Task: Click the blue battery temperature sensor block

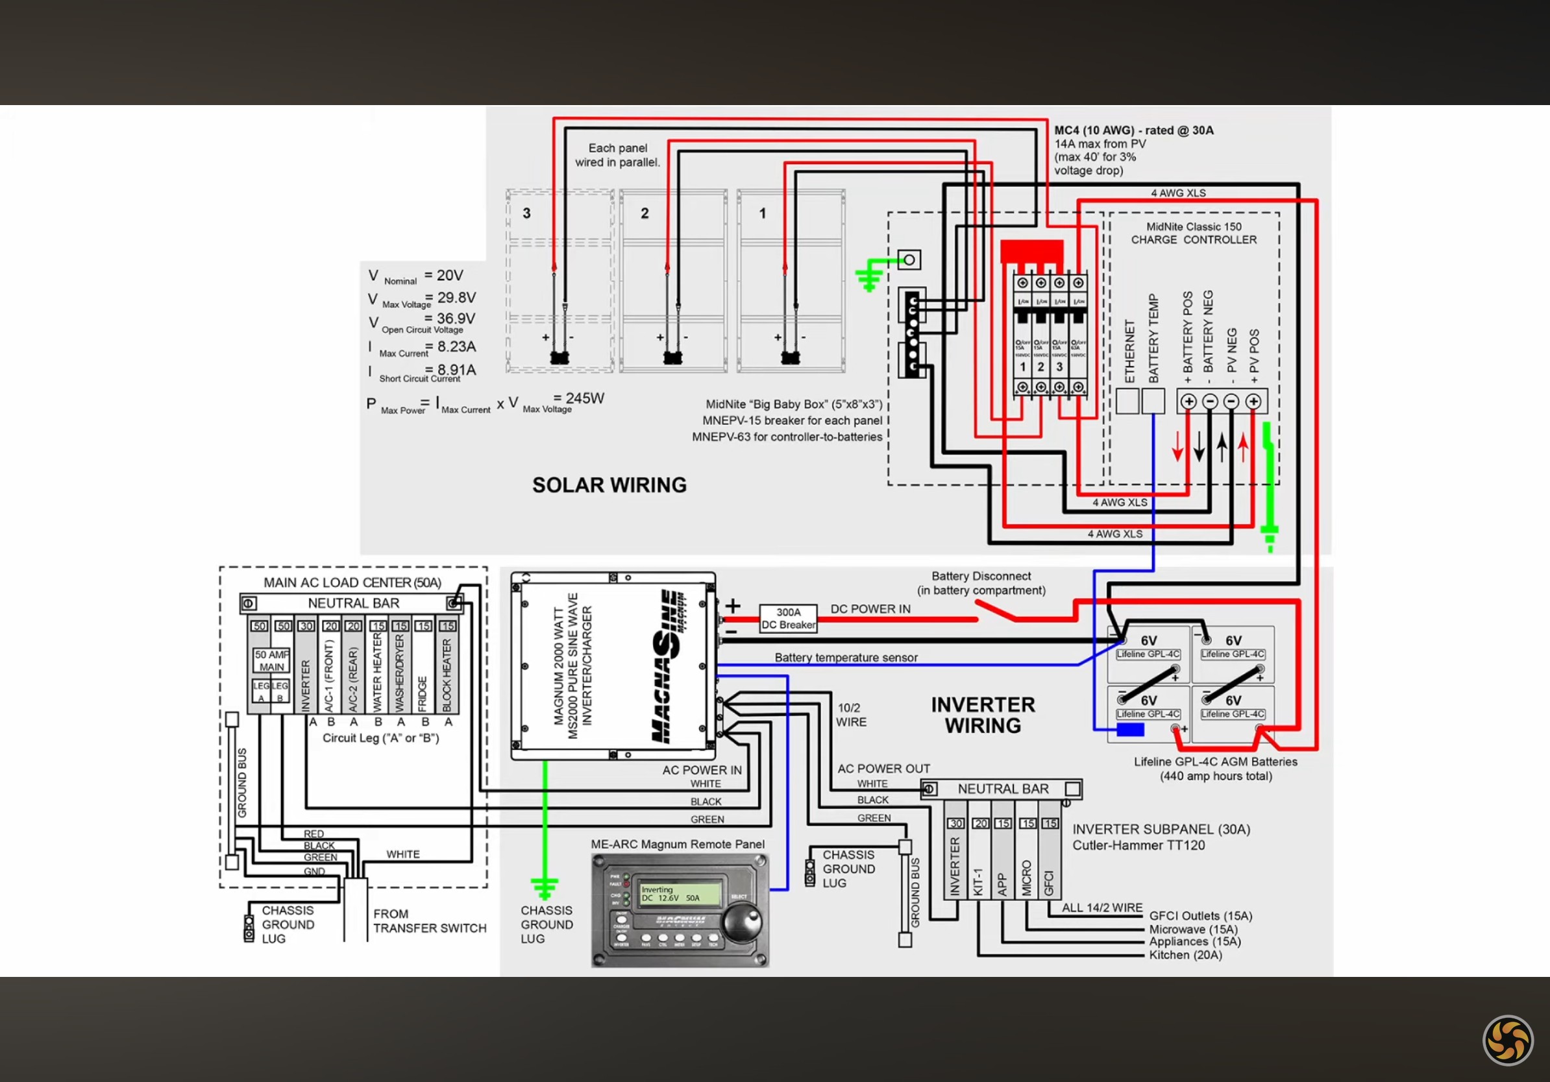Action: [x=1130, y=729]
